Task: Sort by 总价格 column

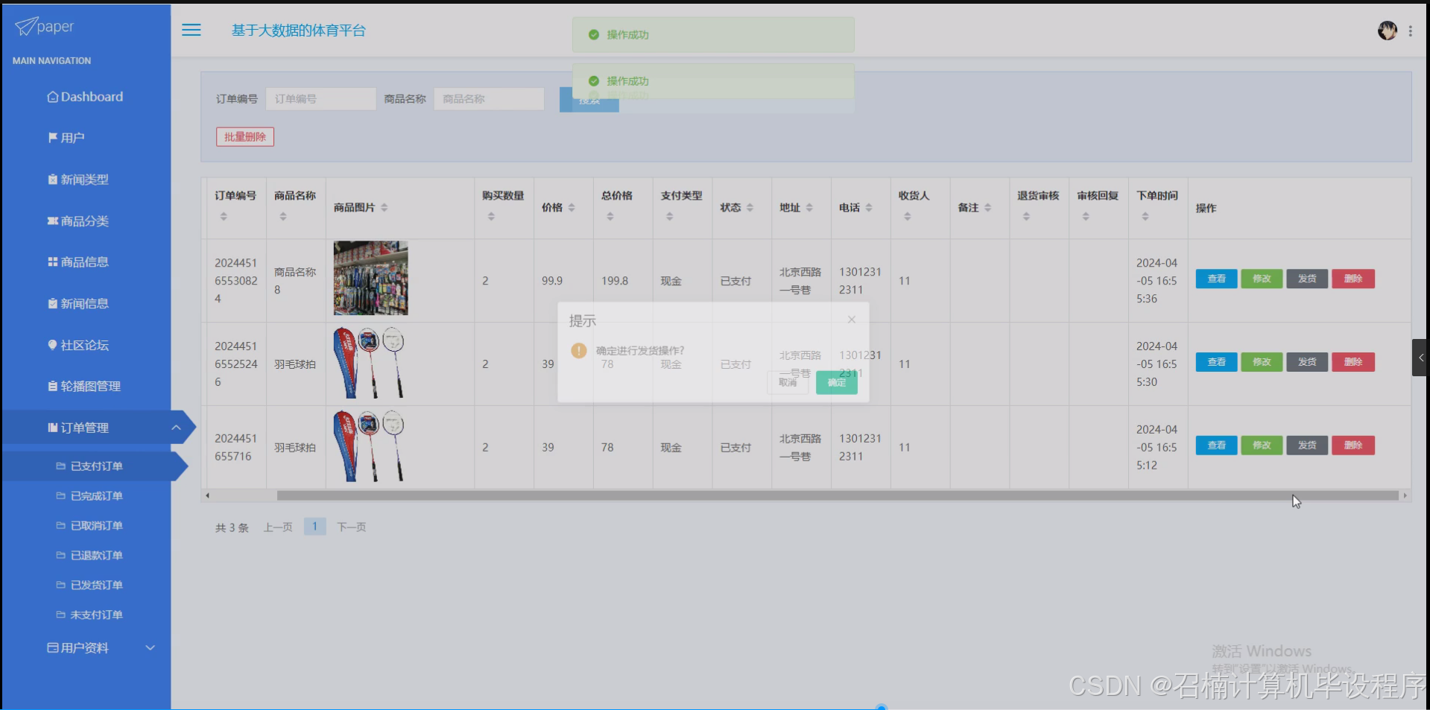Action: (610, 217)
